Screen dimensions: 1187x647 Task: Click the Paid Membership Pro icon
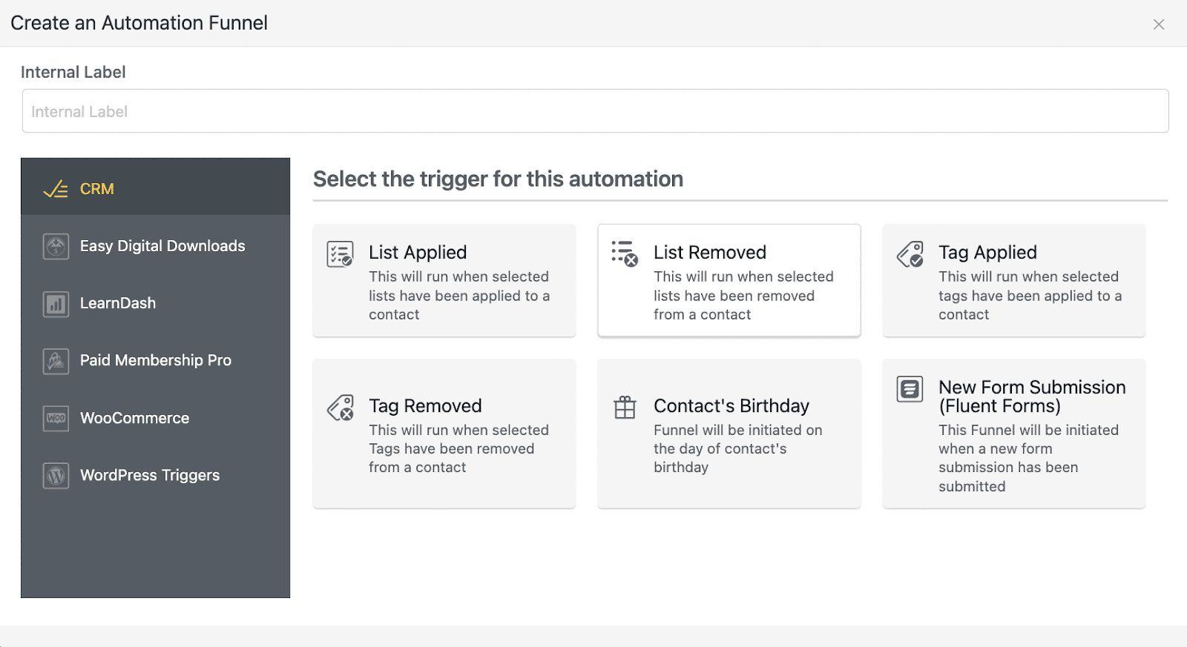[x=56, y=361]
